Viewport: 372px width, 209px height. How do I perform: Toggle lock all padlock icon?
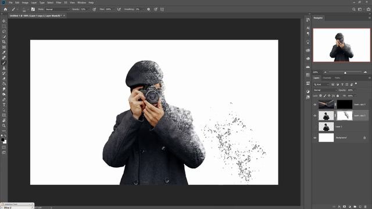click(x=338, y=96)
